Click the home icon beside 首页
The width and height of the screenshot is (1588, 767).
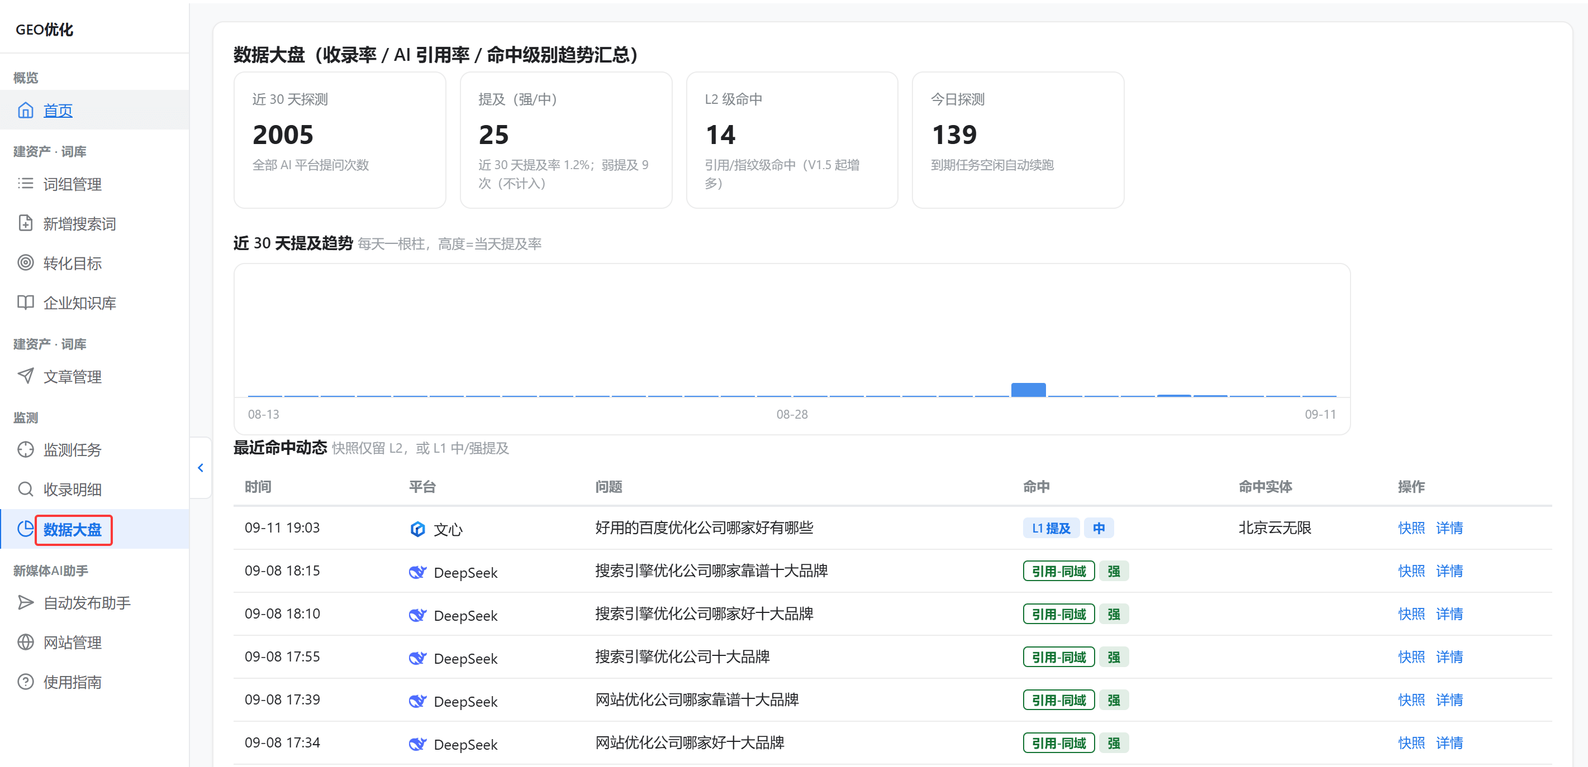[x=25, y=111]
